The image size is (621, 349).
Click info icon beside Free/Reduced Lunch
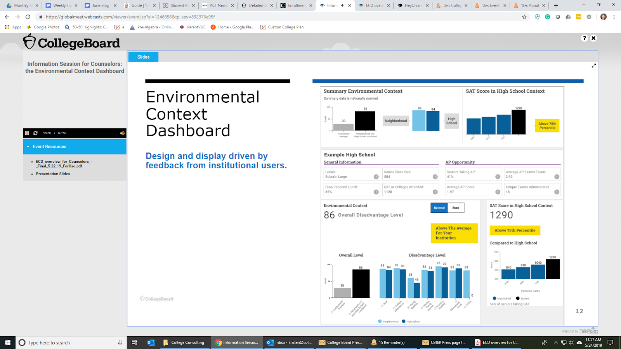(x=376, y=192)
